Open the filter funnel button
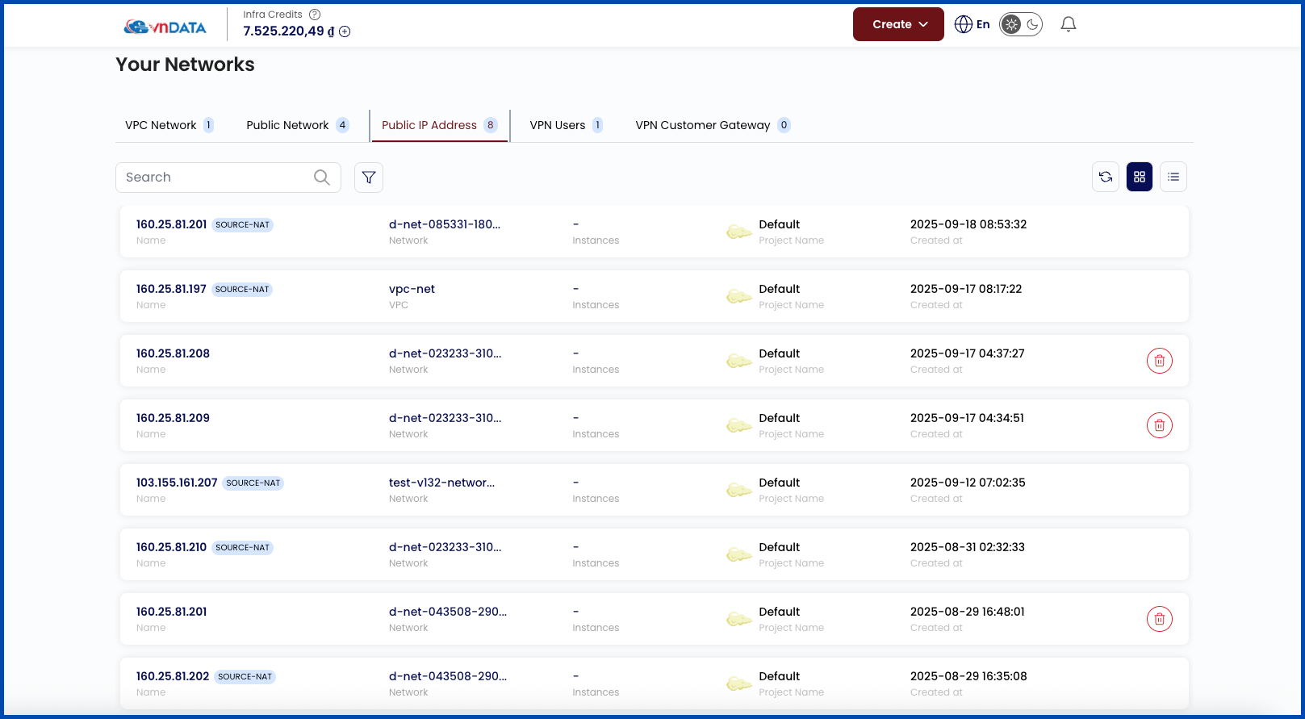The image size is (1305, 719). point(369,178)
